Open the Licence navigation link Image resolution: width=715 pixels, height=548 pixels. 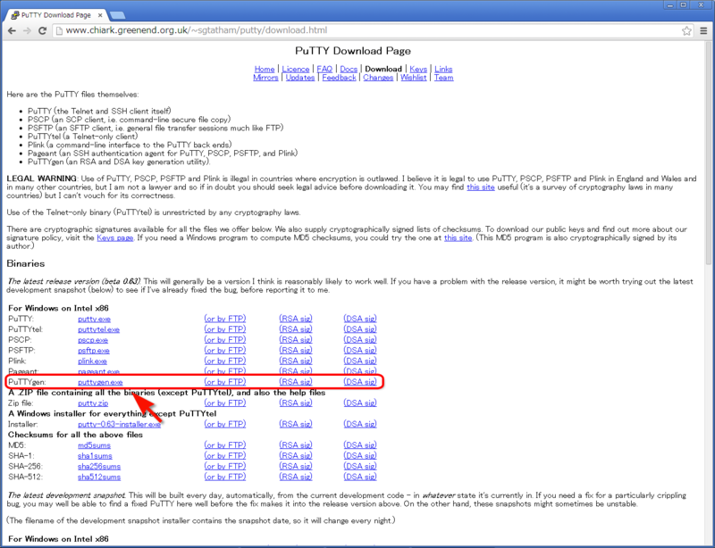tap(296, 69)
